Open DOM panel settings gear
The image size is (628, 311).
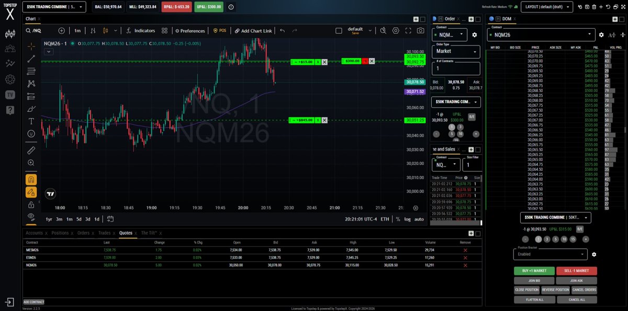[601, 35]
